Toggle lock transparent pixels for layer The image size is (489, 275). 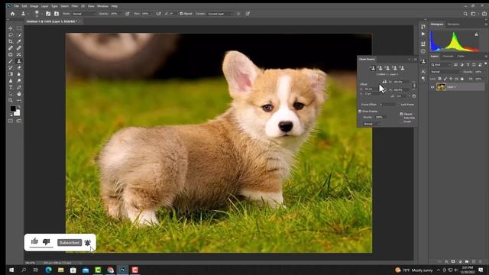(440, 79)
